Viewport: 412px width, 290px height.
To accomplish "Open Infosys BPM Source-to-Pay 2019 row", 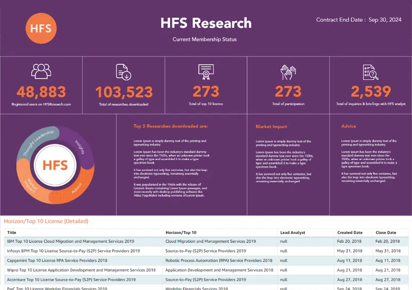I will (x=73, y=251).
